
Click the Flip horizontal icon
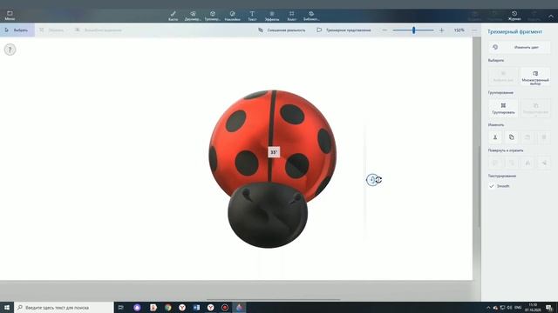[527, 163]
